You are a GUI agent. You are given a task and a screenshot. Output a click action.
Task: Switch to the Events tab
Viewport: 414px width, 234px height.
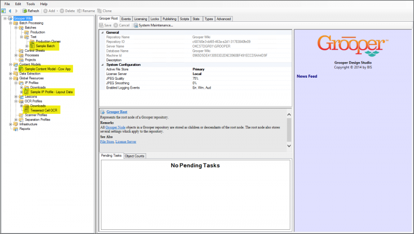click(126, 19)
